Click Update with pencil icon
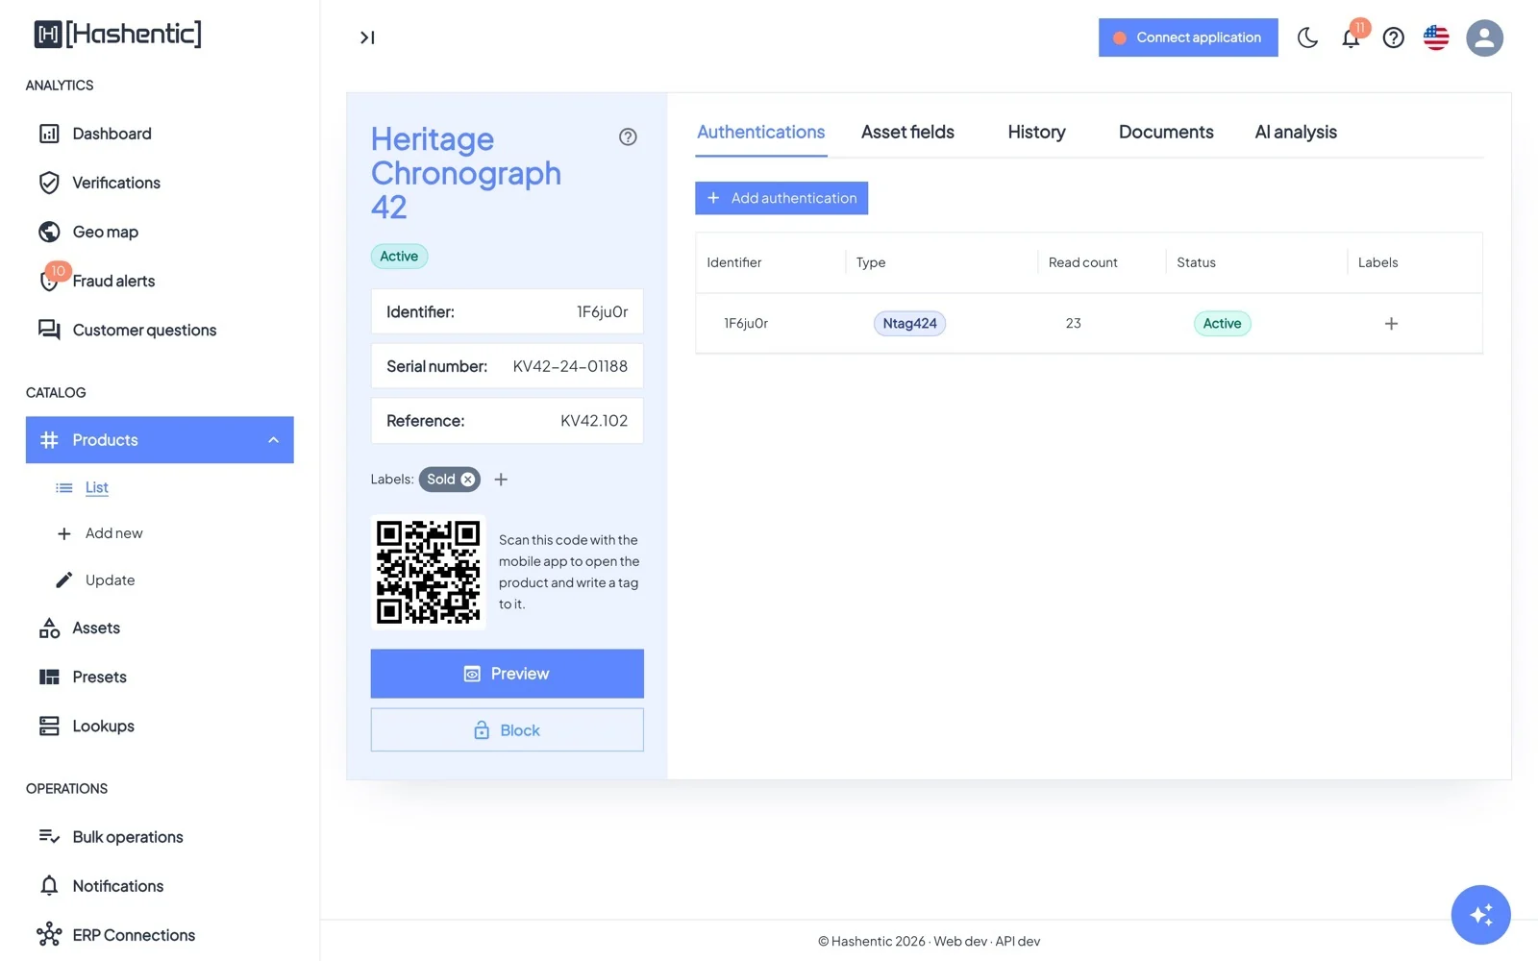Image resolution: width=1538 pixels, height=961 pixels. [x=110, y=580]
